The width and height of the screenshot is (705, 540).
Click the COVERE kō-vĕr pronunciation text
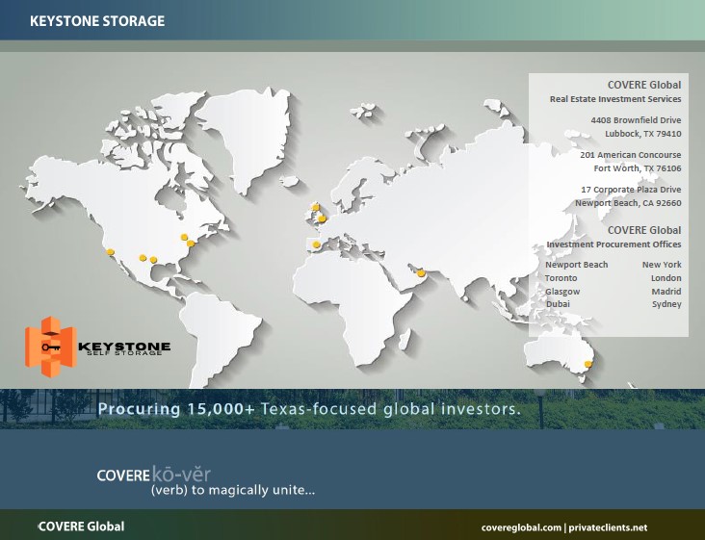tap(153, 475)
